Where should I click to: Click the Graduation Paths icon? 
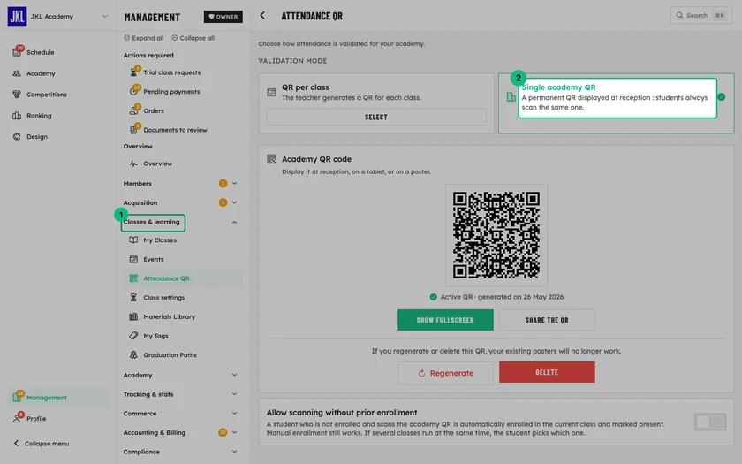(x=133, y=354)
